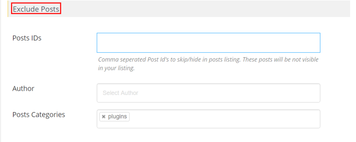This screenshot has height=142, width=356.
Task: Focus the Posts IDs text box
Action: (208, 43)
